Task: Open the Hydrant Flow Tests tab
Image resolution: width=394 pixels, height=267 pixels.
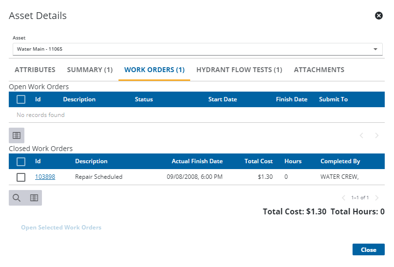Action: (239, 70)
